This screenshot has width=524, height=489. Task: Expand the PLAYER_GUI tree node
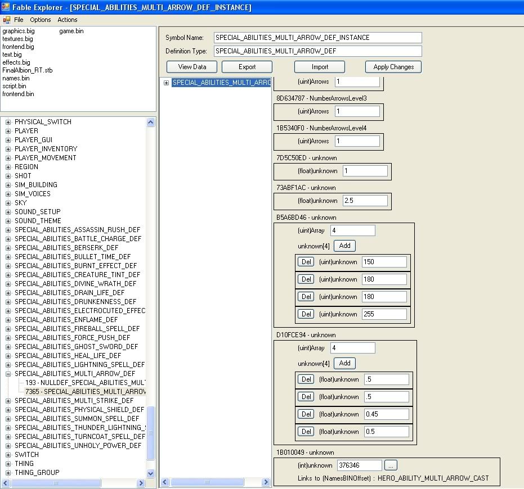(8, 140)
